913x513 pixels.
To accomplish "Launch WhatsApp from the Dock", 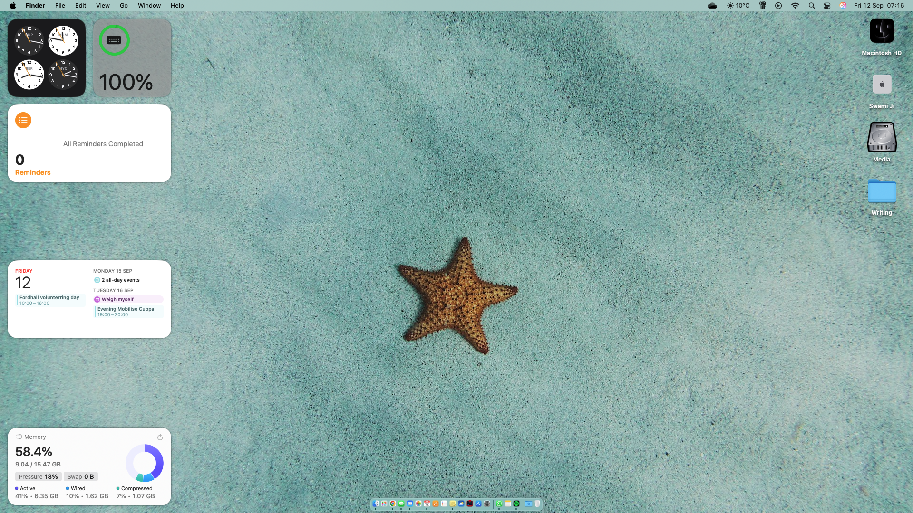I will click(499, 503).
